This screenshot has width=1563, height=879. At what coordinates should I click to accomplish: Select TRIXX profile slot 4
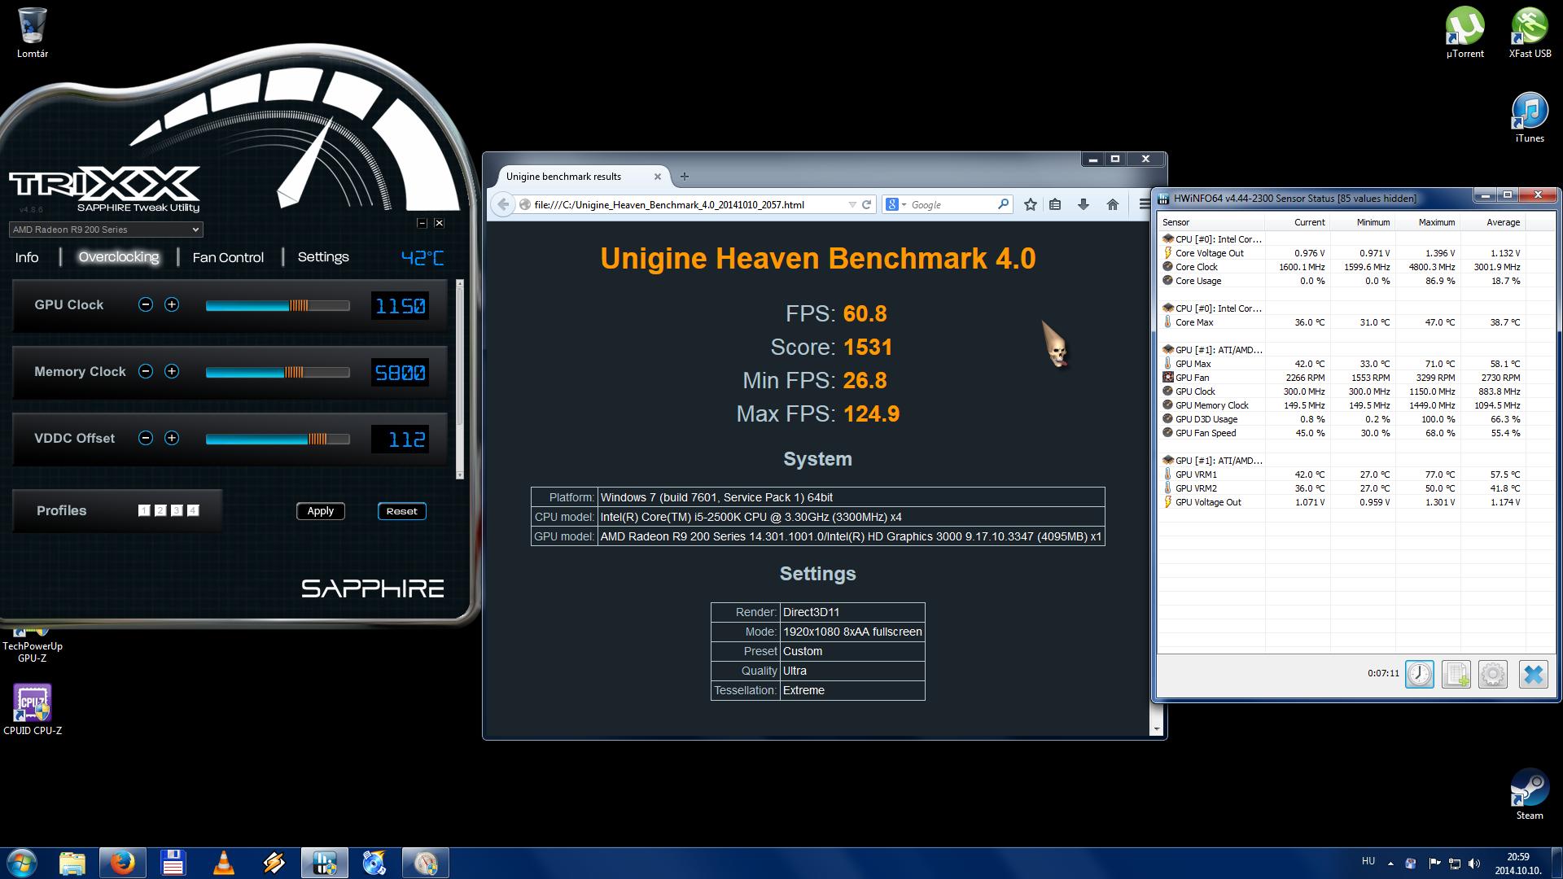193,510
